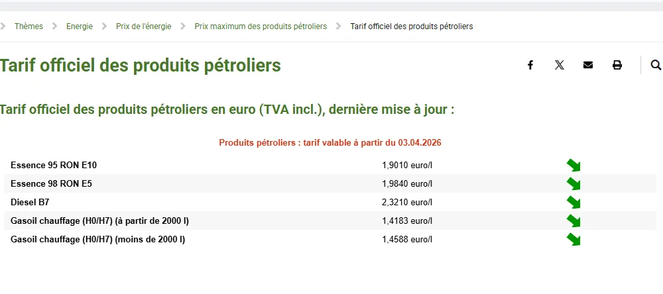
Task: Go to Thèmes breadcrumb
Action: [x=29, y=26]
